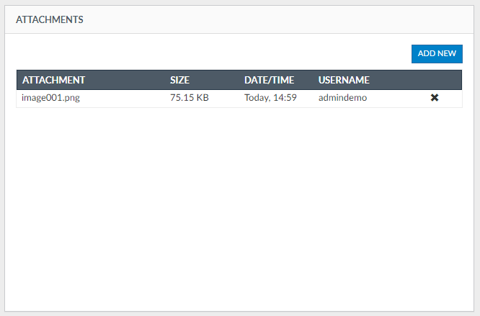Click blank space left of ADD NEW button
The width and height of the screenshot is (480, 316).
[x=216, y=53]
